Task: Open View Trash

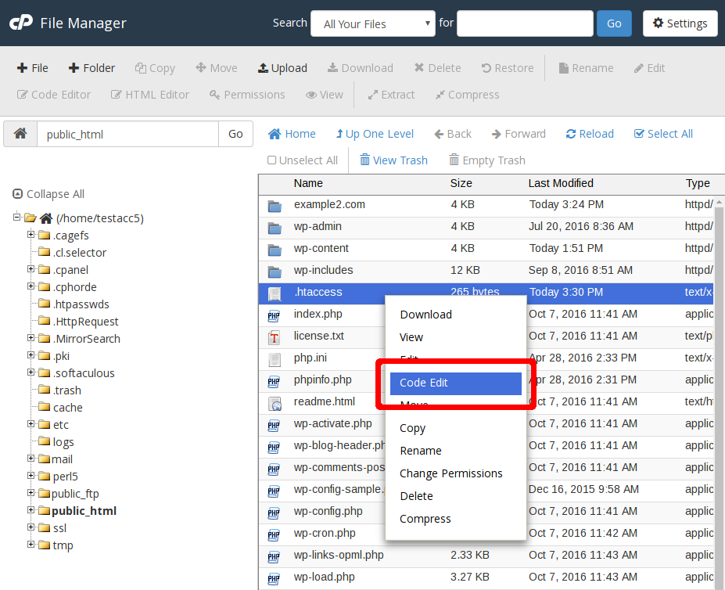Action: tap(393, 160)
